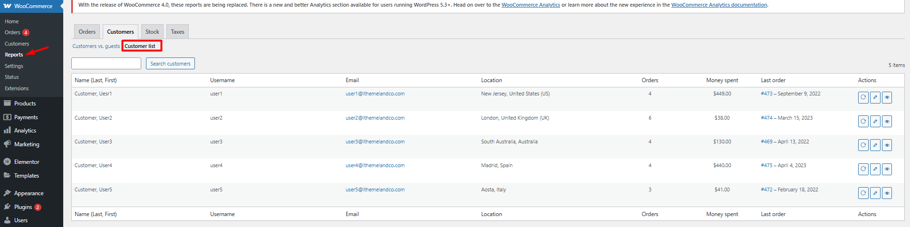910x227 pixels.
Task: Click the Analytics bar chart icon
Action: (7, 130)
